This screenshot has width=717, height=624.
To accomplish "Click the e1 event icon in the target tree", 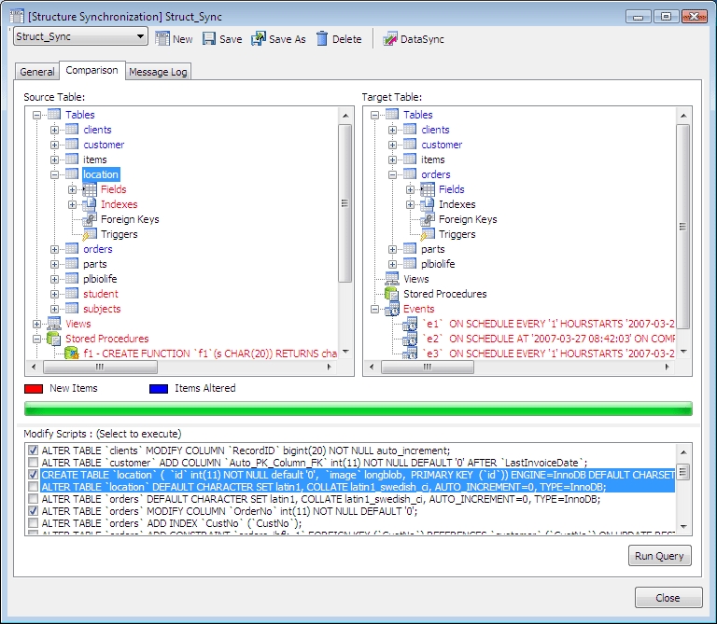I will click(410, 324).
